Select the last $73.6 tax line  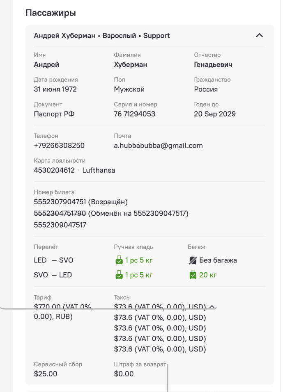pyautogui.click(x=160, y=349)
